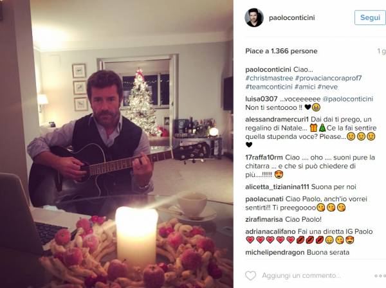Open luisa0307 commenter profile
This screenshot has width=386, height=288.
pos(261,99)
